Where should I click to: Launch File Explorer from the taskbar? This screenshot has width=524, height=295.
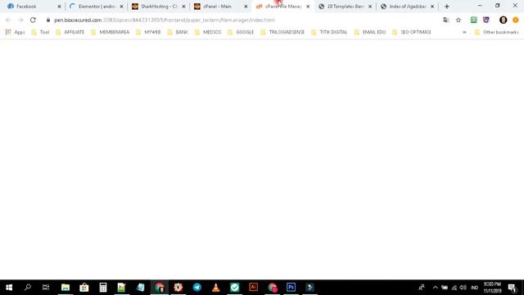click(x=65, y=288)
